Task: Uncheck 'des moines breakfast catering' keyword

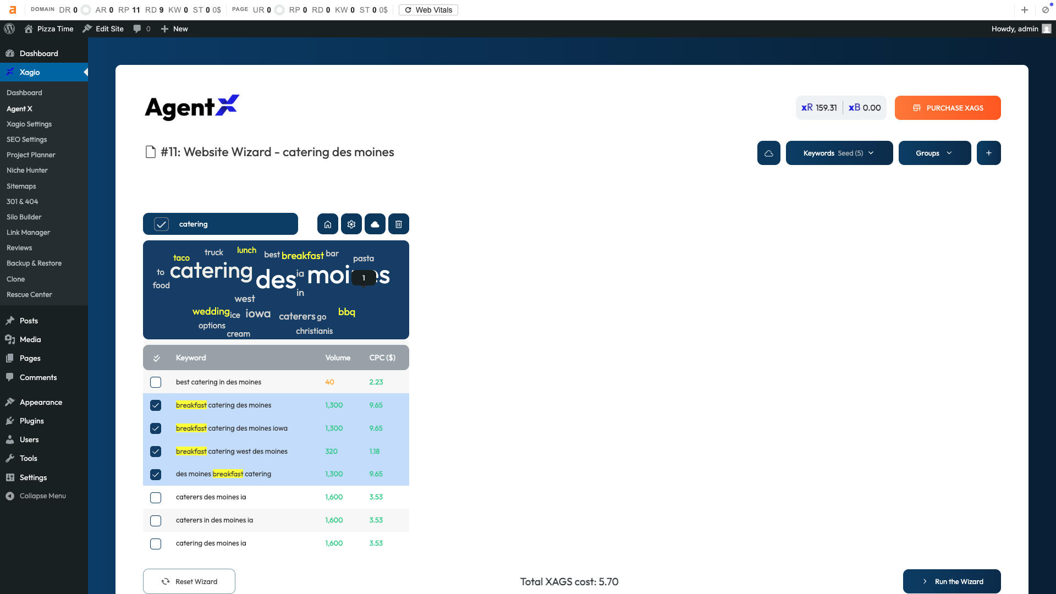Action: (156, 475)
